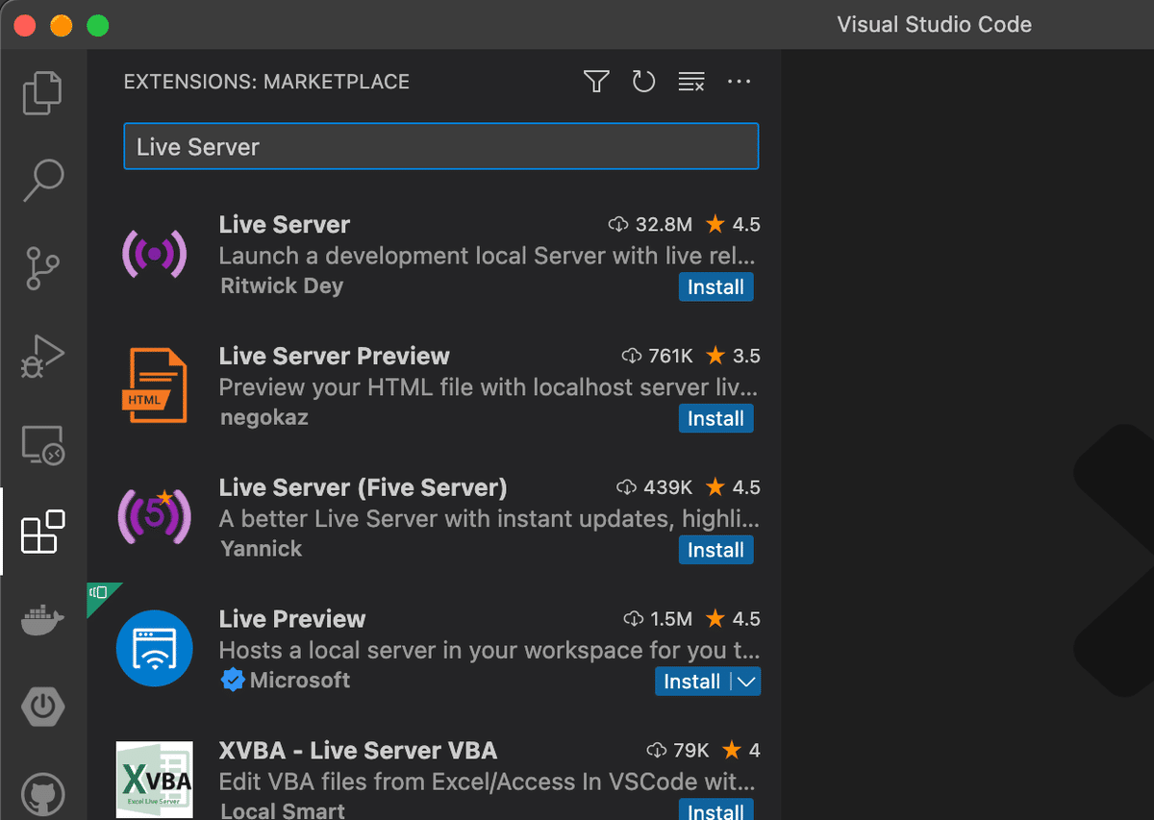Click the Live Server extension icon
1154x820 pixels.
154,254
